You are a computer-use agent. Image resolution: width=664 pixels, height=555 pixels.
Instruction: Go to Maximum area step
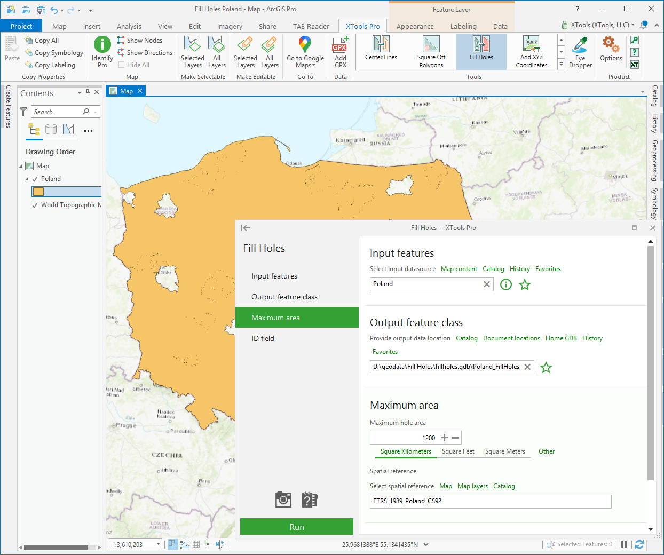[x=297, y=318]
